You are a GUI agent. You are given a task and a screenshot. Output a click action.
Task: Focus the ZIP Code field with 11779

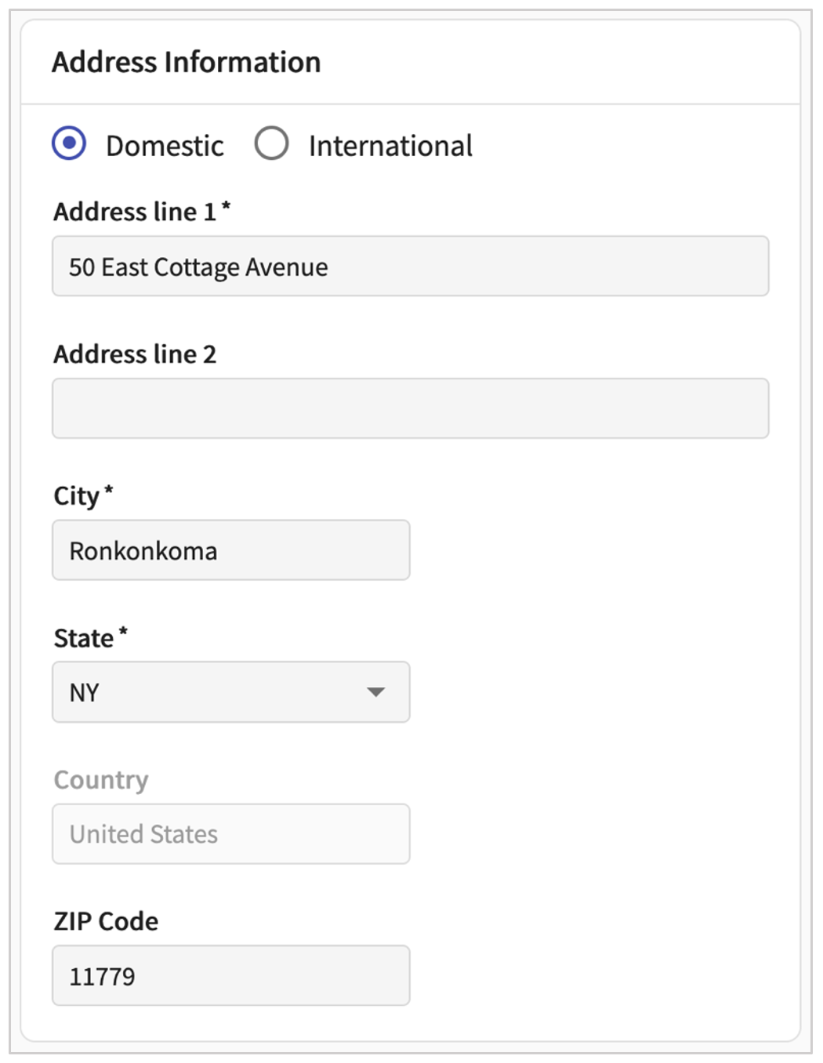coord(230,976)
